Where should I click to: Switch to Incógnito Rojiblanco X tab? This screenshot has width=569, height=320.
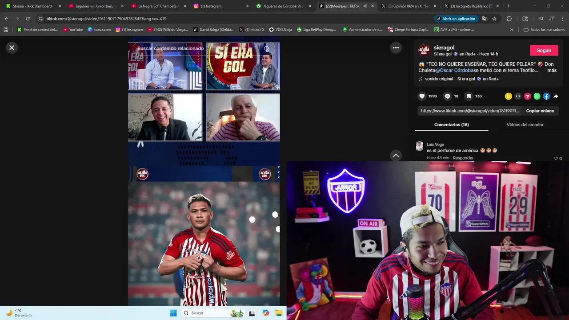tap(471, 6)
